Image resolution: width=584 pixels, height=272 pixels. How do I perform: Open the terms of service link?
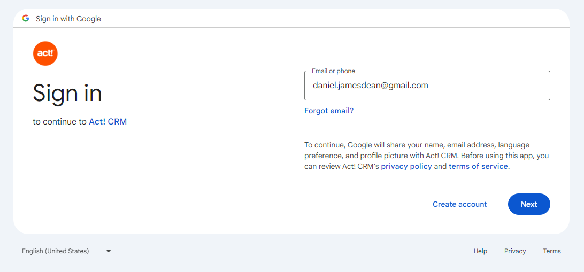click(478, 166)
